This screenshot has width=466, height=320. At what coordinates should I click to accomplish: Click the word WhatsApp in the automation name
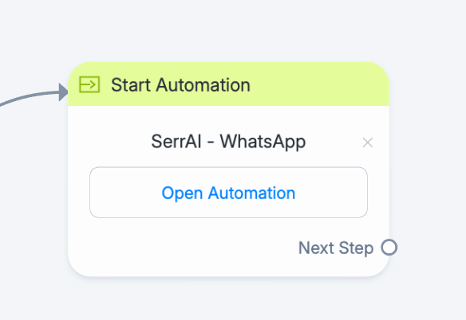(x=263, y=142)
